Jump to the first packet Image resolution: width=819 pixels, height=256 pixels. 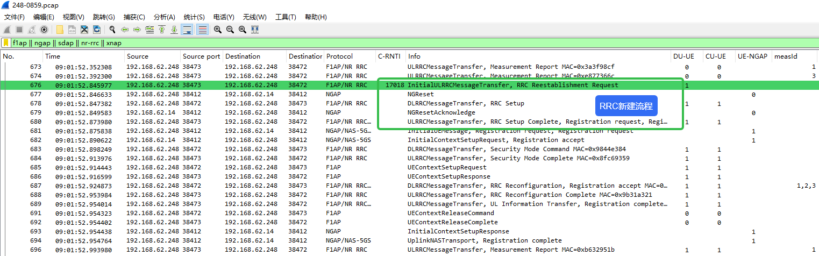[162, 30]
